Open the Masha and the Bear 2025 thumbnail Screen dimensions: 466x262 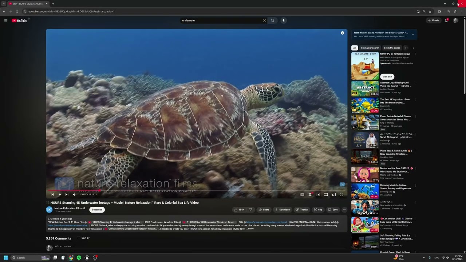365,174
